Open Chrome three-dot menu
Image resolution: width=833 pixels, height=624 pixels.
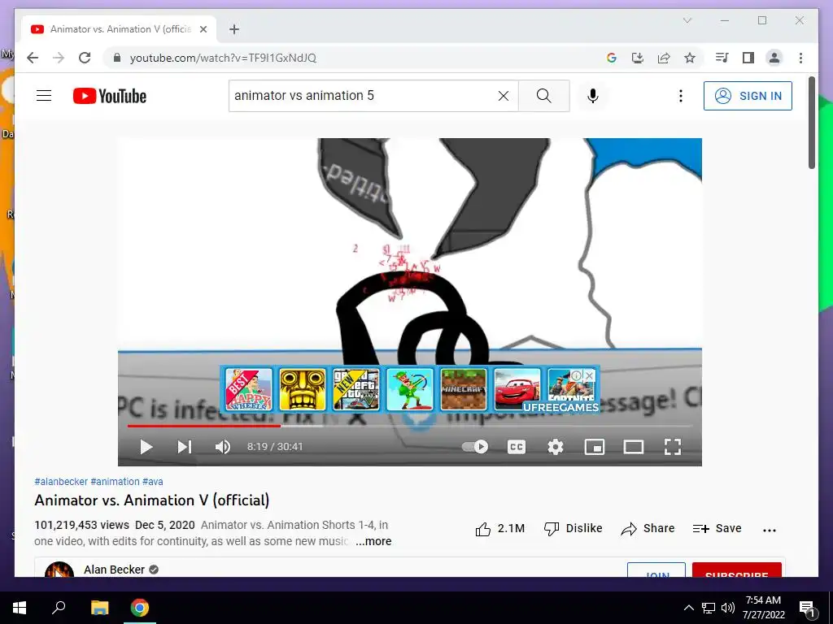[x=800, y=58]
